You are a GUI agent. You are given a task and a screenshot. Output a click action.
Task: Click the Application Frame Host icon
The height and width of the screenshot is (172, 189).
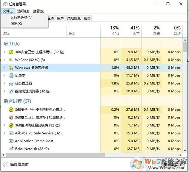click(11, 141)
